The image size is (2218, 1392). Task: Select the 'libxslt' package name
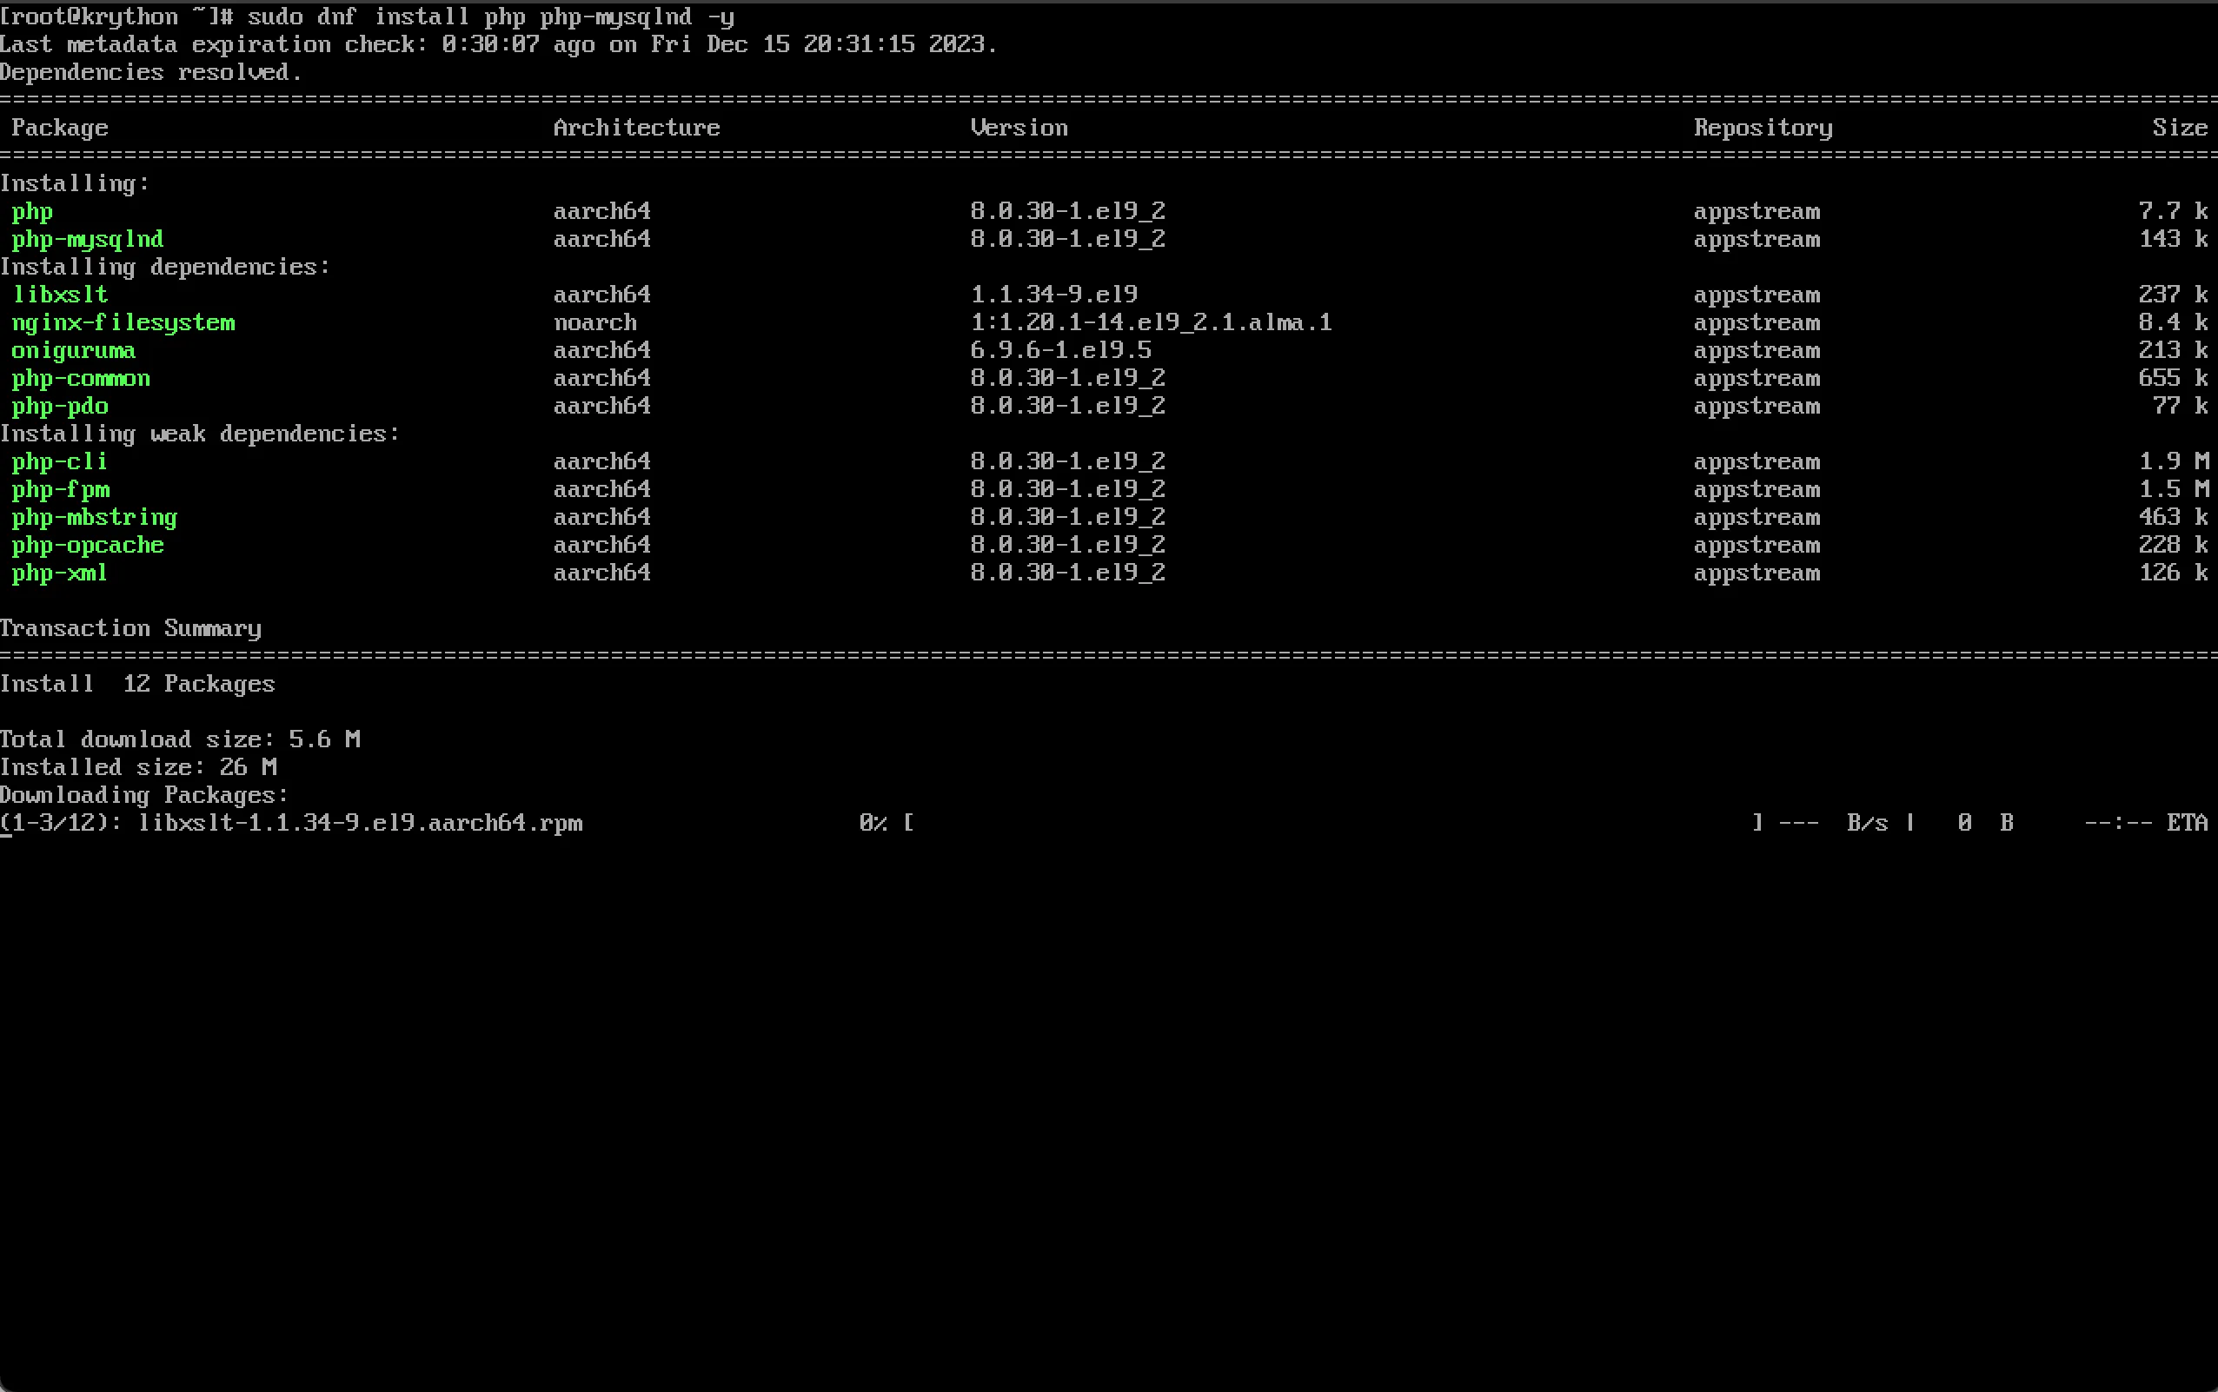[x=60, y=295]
